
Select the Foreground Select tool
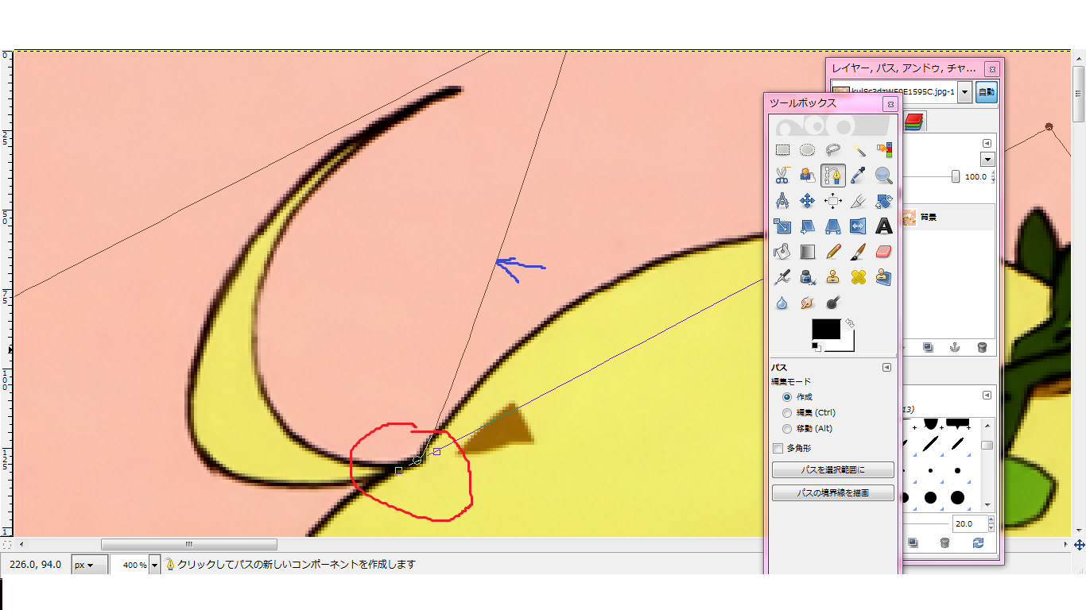(808, 176)
